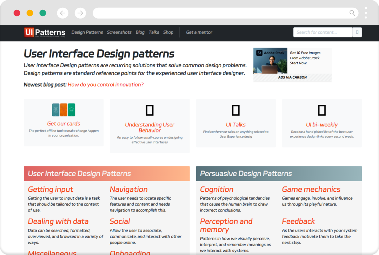Click the icon above Understanding User Behavior
The width and height of the screenshot is (379, 255).
click(150, 110)
